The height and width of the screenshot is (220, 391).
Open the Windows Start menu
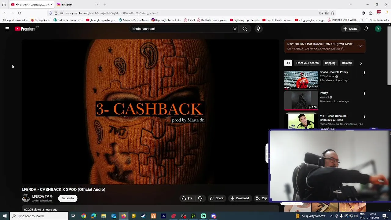click(5, 216)
